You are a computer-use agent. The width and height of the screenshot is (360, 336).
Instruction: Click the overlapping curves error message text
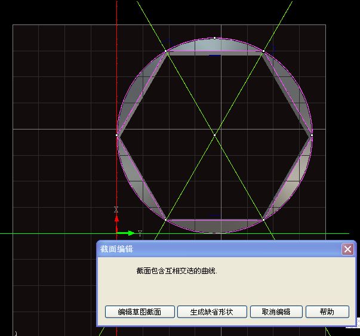click(177, 271)
